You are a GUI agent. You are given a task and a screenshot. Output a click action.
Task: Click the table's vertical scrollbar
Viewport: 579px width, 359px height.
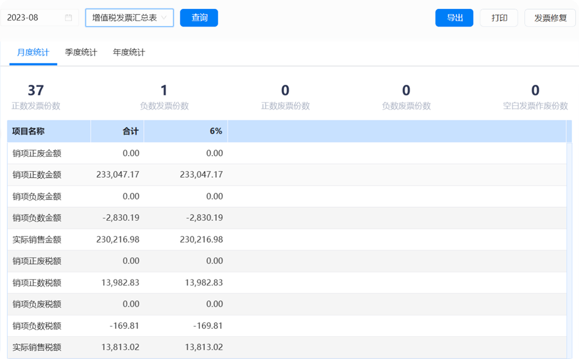coord(569,249)
